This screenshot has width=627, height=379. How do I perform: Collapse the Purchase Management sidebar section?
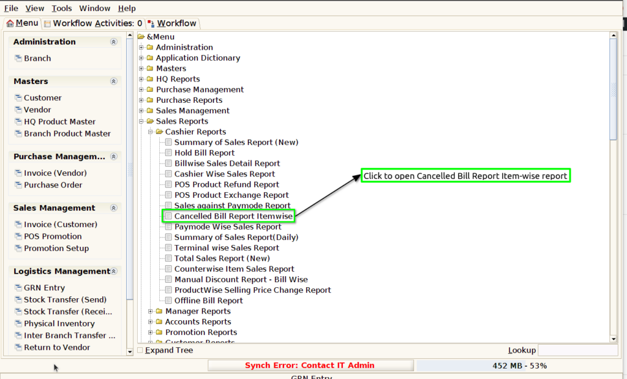click(113, 156)
